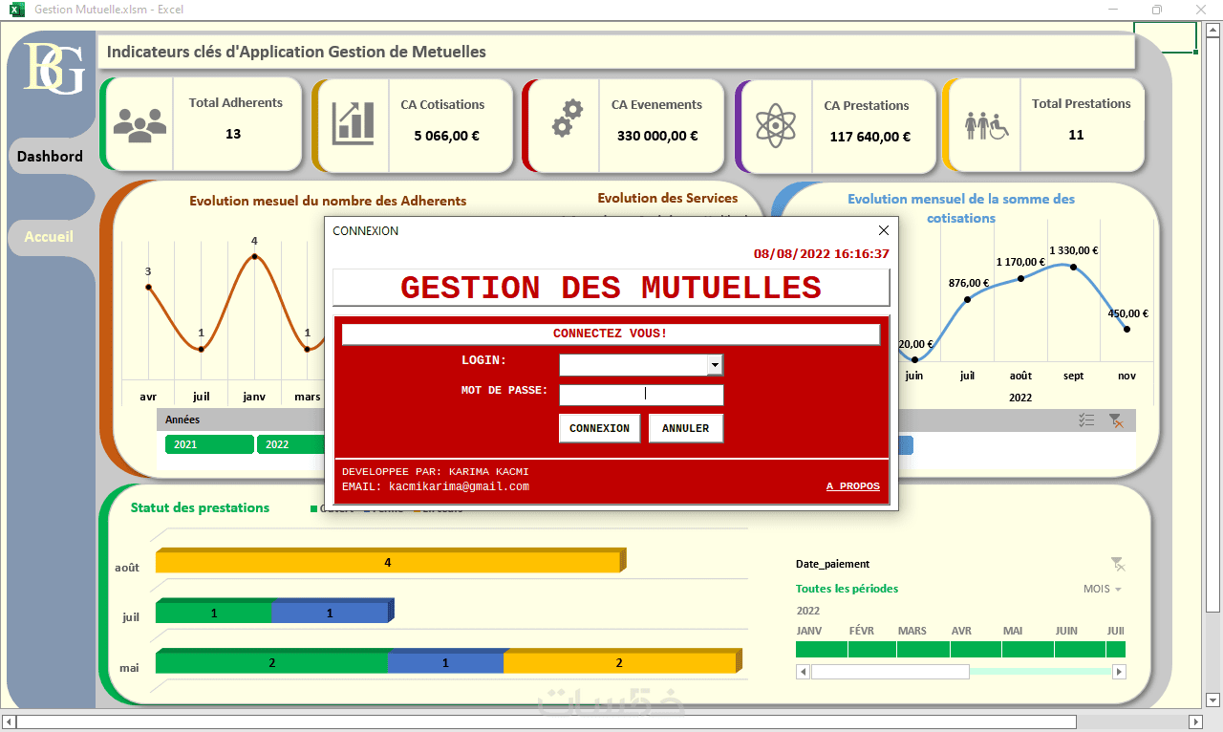Open the LOGIN combo box dropdown
This screenshot has height=732, width=1223.
click(x=715, y=364)
